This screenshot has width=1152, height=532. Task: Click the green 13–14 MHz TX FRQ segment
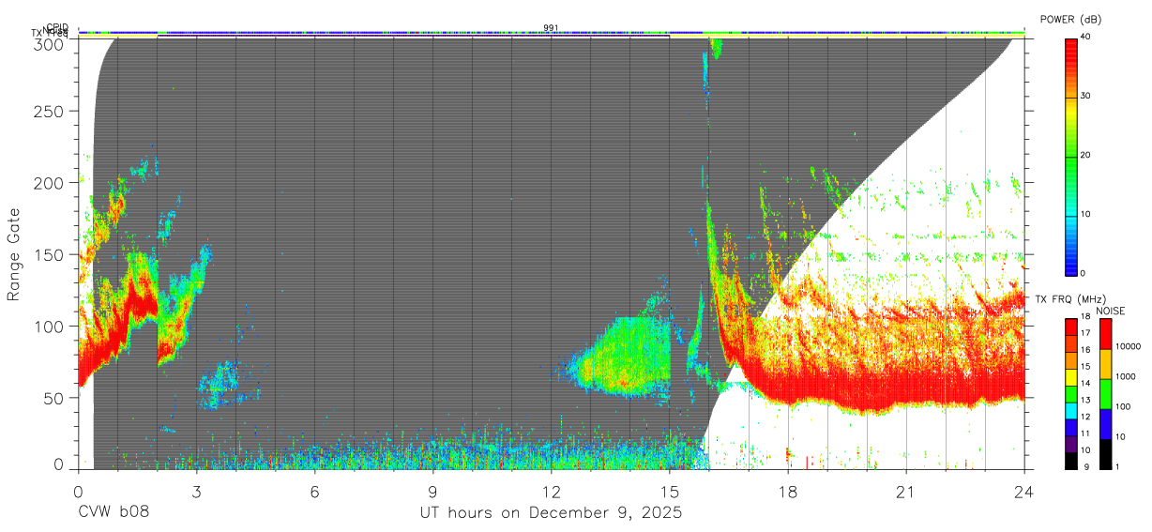click(1071, 393)
